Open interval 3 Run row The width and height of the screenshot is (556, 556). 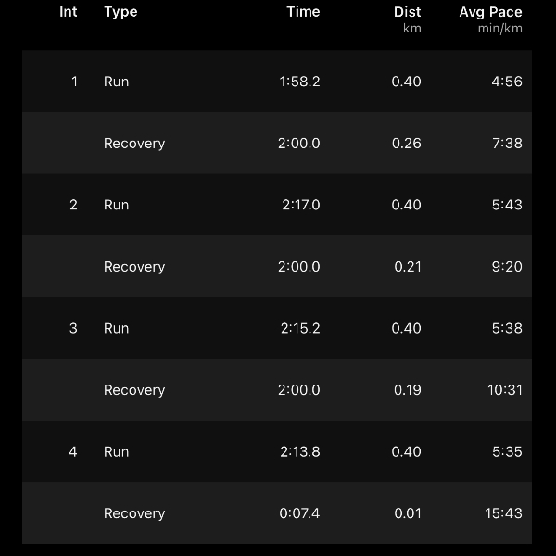(x=277, y=328)
